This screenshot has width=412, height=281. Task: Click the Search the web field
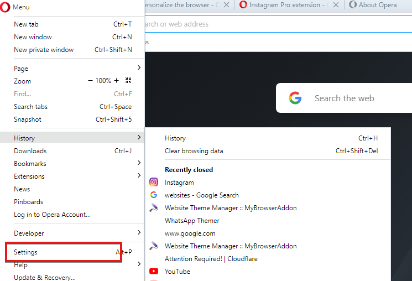click(x=344, y=98)
